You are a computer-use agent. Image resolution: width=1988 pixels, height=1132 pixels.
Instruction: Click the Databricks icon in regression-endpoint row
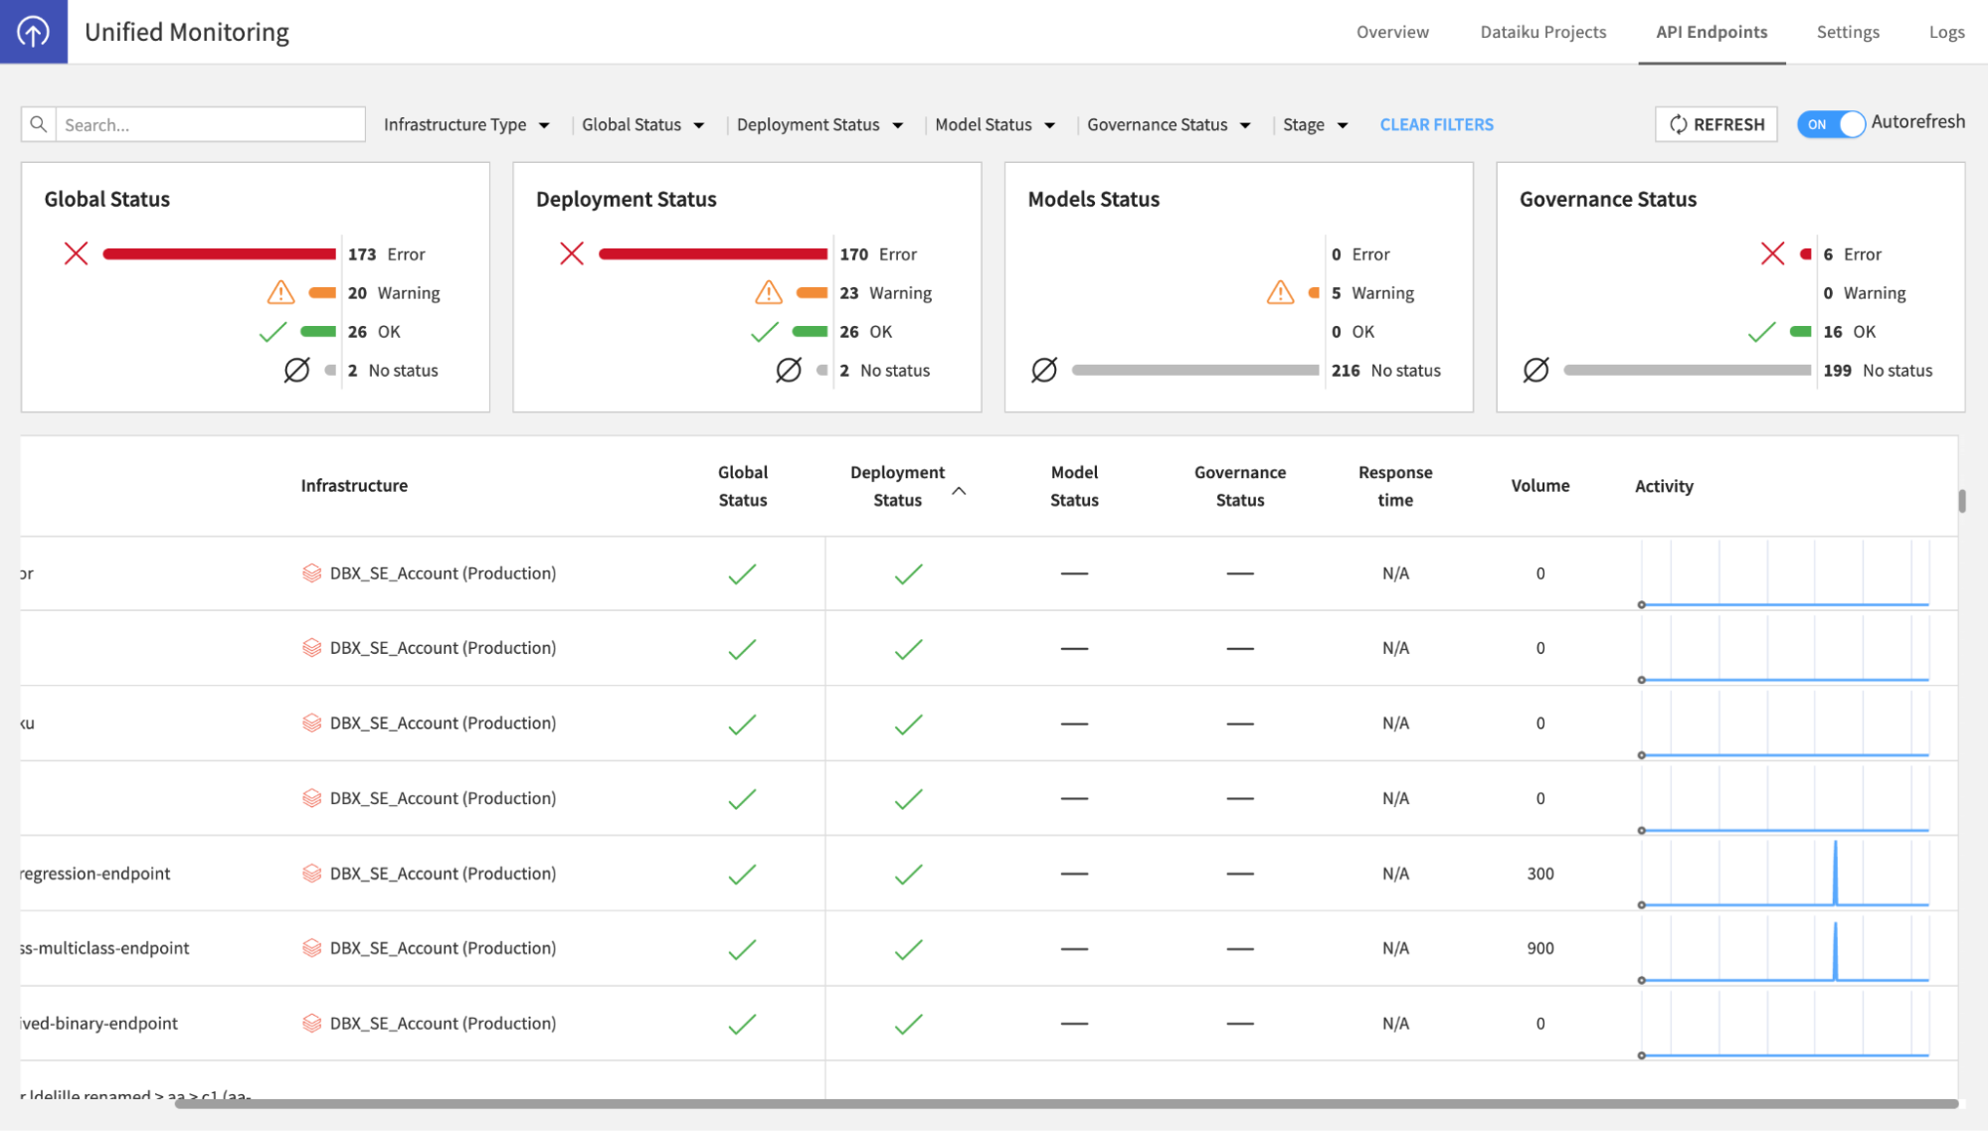(x=312, y=874)
